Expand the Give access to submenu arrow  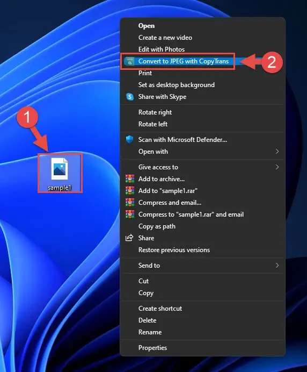click(277, 167)
